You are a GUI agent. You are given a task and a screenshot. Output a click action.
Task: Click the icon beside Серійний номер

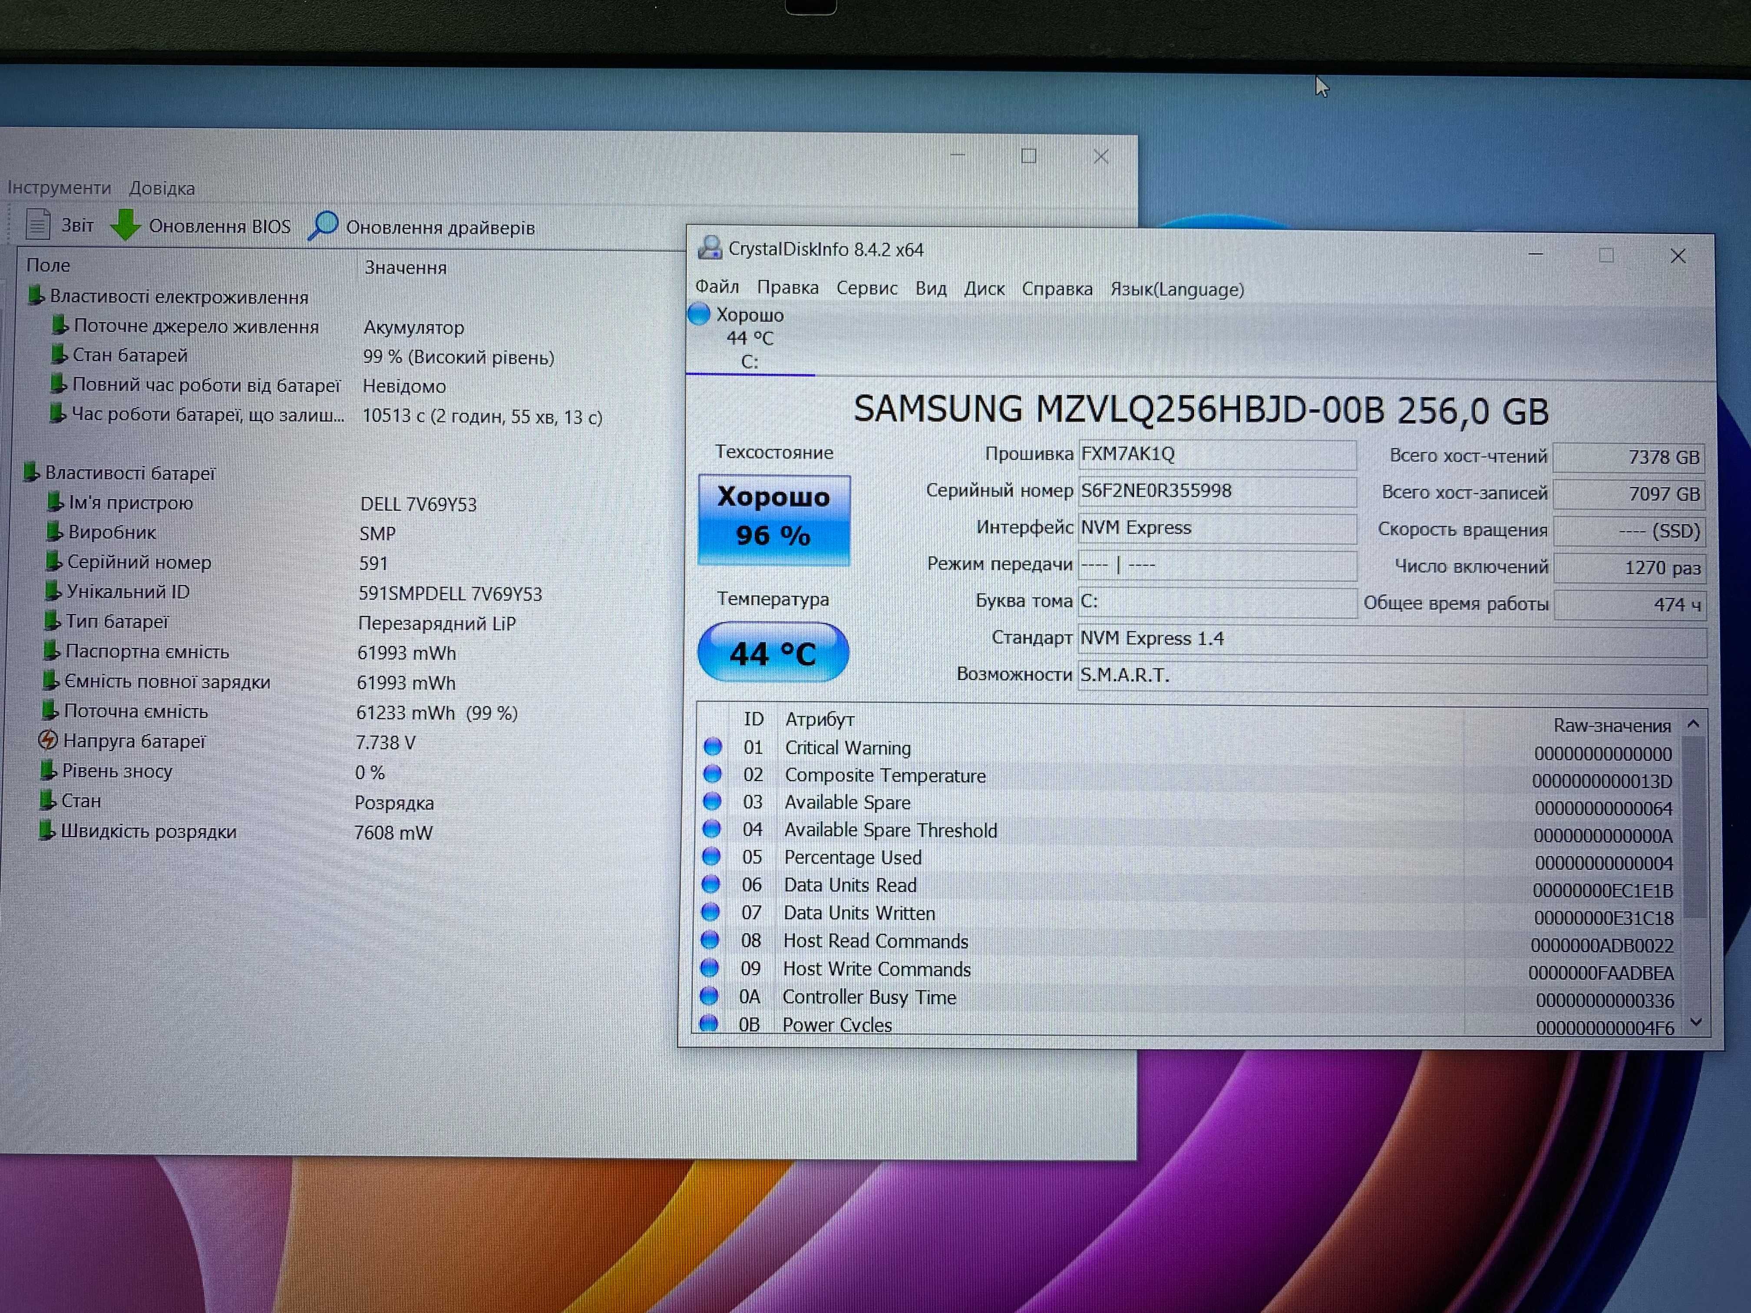53,561
